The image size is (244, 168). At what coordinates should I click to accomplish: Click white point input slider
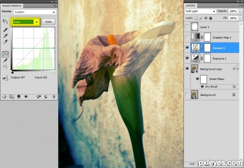click(54, 73)
